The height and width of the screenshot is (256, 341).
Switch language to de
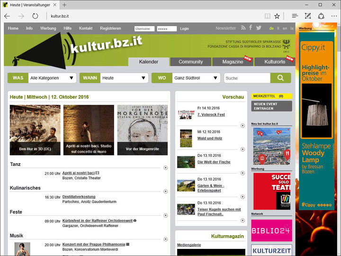point(271,28)
